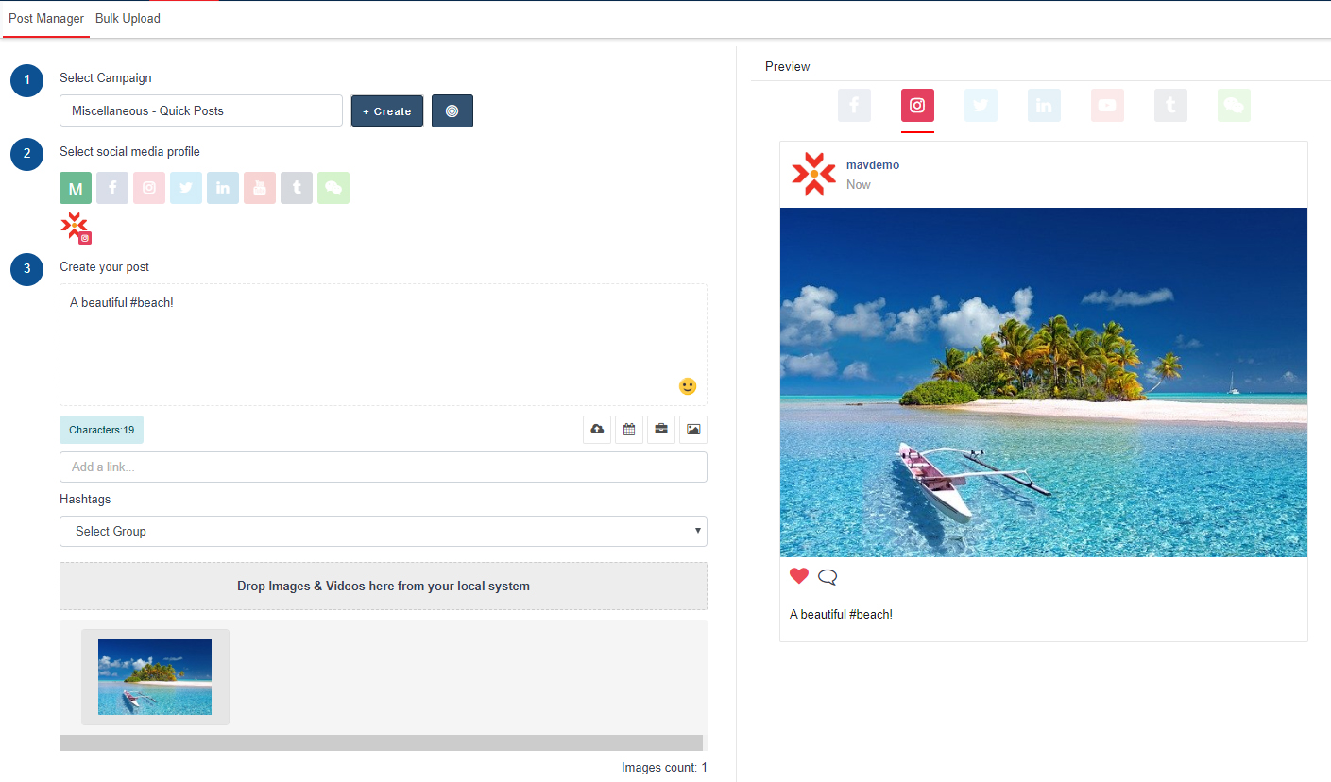Toggle the green M all-profiles button

click(76, 188)
